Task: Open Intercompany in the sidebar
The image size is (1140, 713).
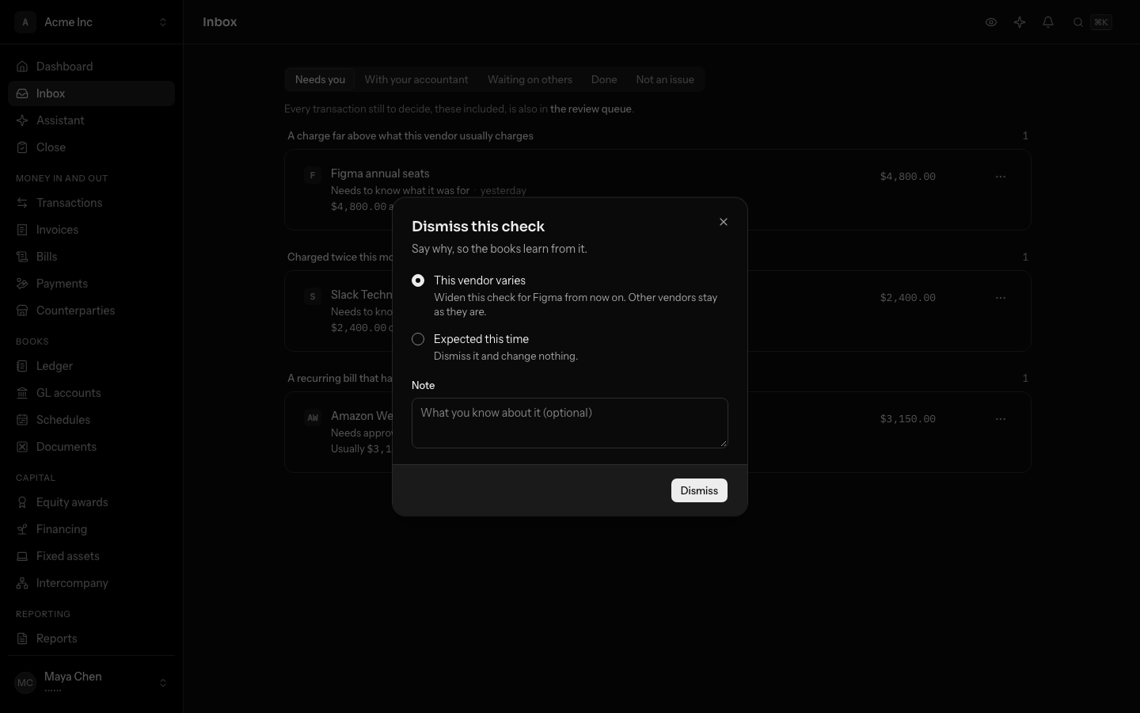Action: pyautogui.click(x=91, y=583)
